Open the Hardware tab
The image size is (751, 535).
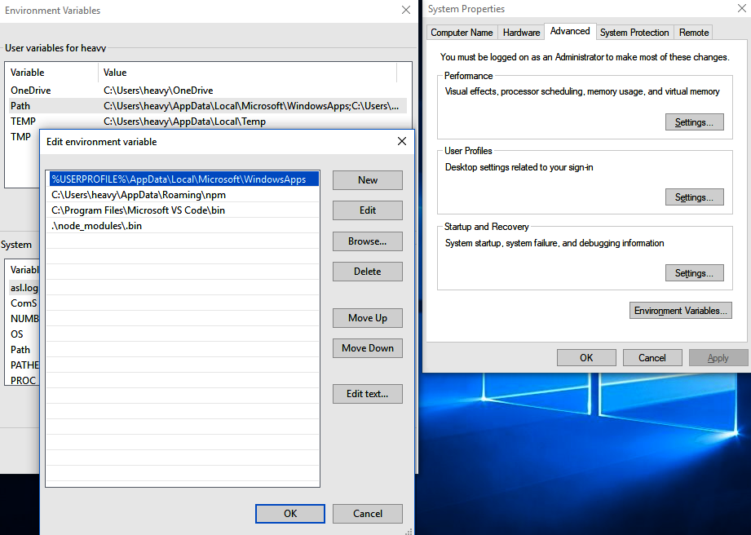pos(521,33)
